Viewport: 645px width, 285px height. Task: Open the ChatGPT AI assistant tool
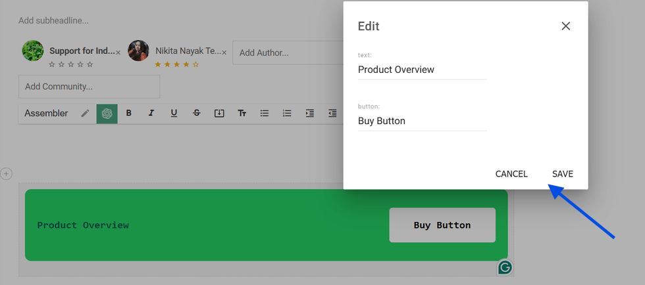[x=107, y=114]
